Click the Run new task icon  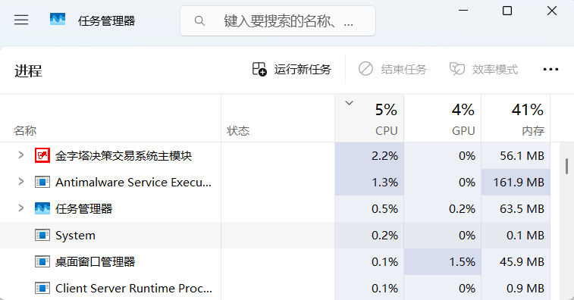tap(259, 69)
